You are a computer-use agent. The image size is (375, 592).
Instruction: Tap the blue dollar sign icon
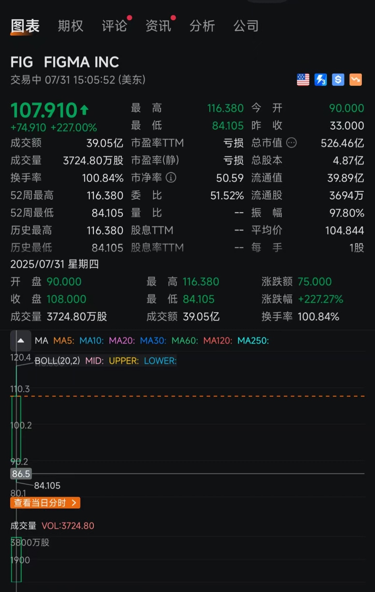(338, 80)
